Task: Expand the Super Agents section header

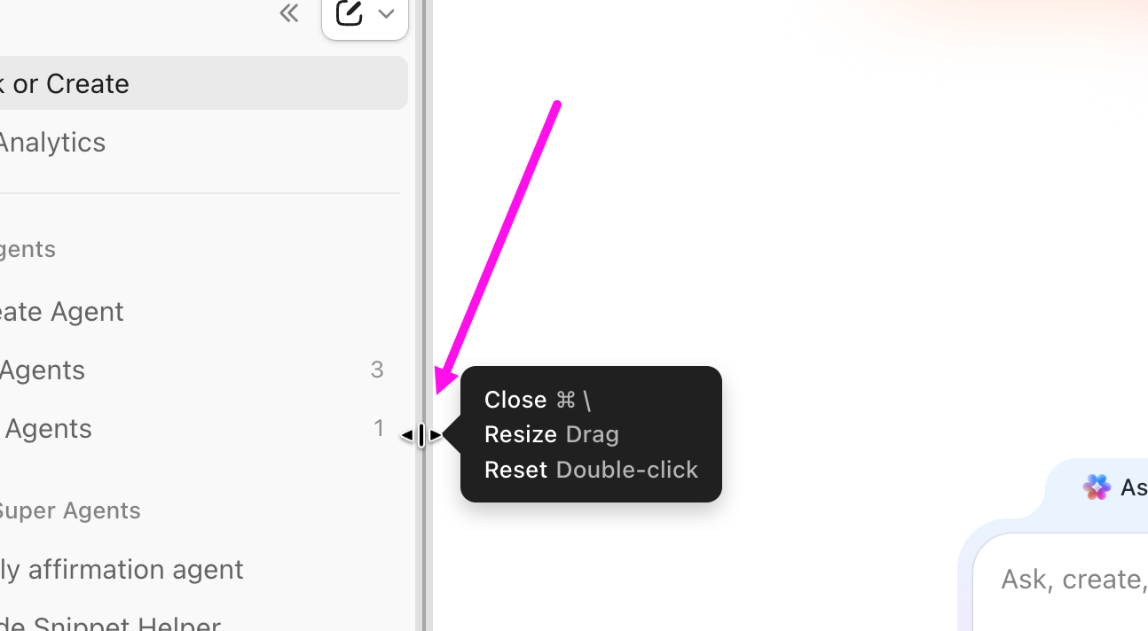Action: 70,510
